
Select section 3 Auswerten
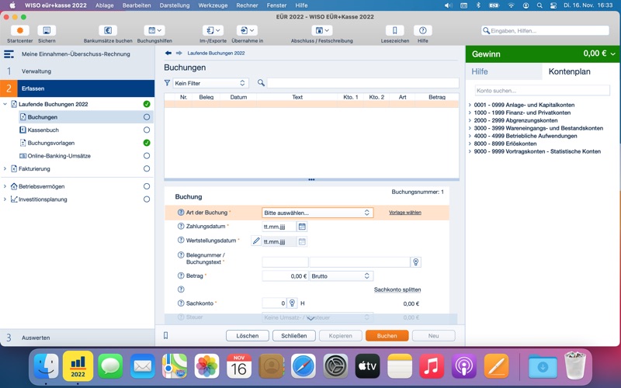point(77,338)
